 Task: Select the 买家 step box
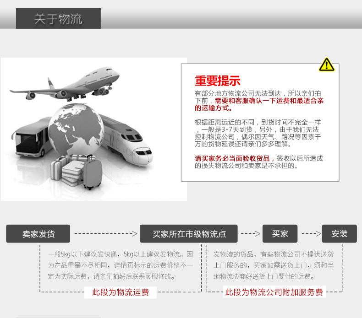pos(280,234)
